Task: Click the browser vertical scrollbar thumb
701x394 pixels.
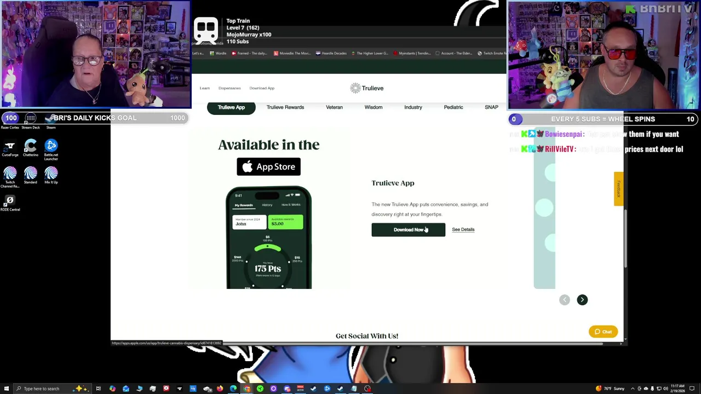Action: (x=625, y=239)
